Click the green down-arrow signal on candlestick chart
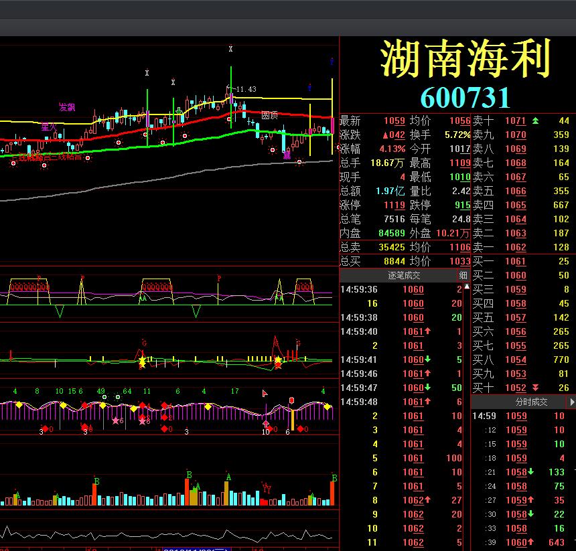576x551 pixels. [x=179, y=110]
